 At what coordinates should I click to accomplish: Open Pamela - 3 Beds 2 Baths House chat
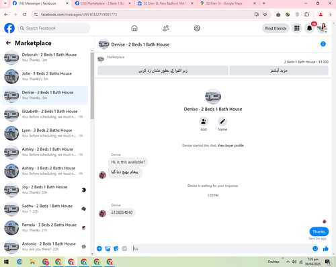click(45, 227)
